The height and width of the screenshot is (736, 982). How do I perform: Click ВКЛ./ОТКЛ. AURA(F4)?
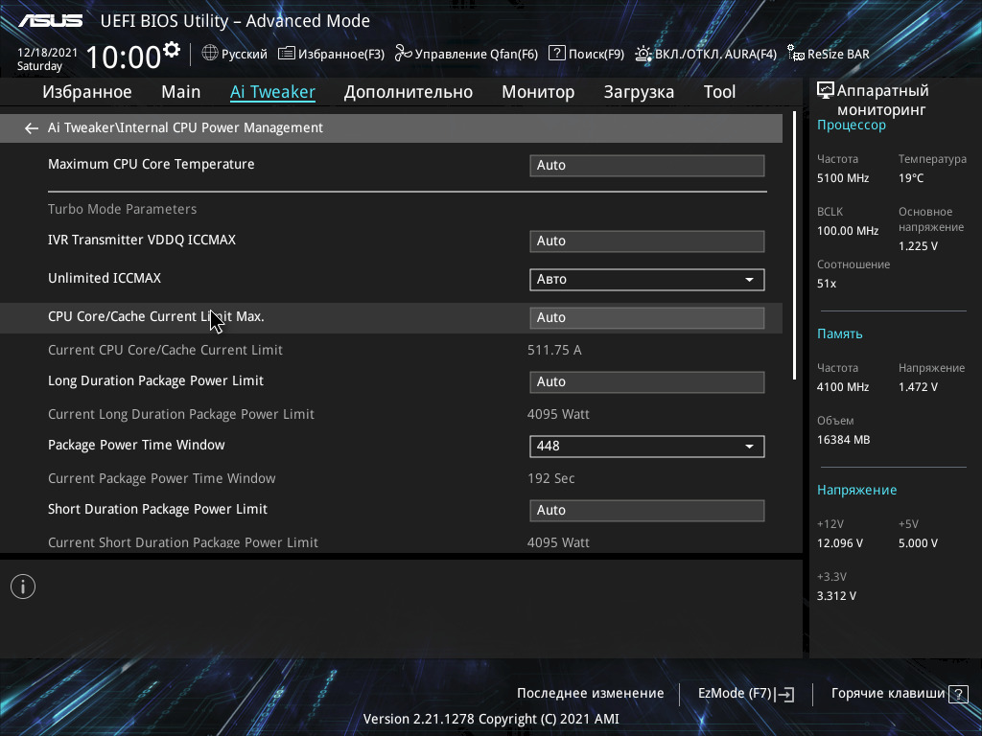point(706,54)
